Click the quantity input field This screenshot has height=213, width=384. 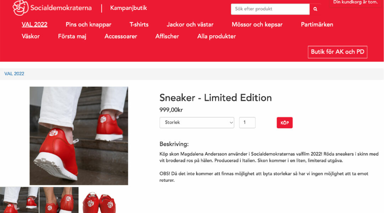[247, 122]
